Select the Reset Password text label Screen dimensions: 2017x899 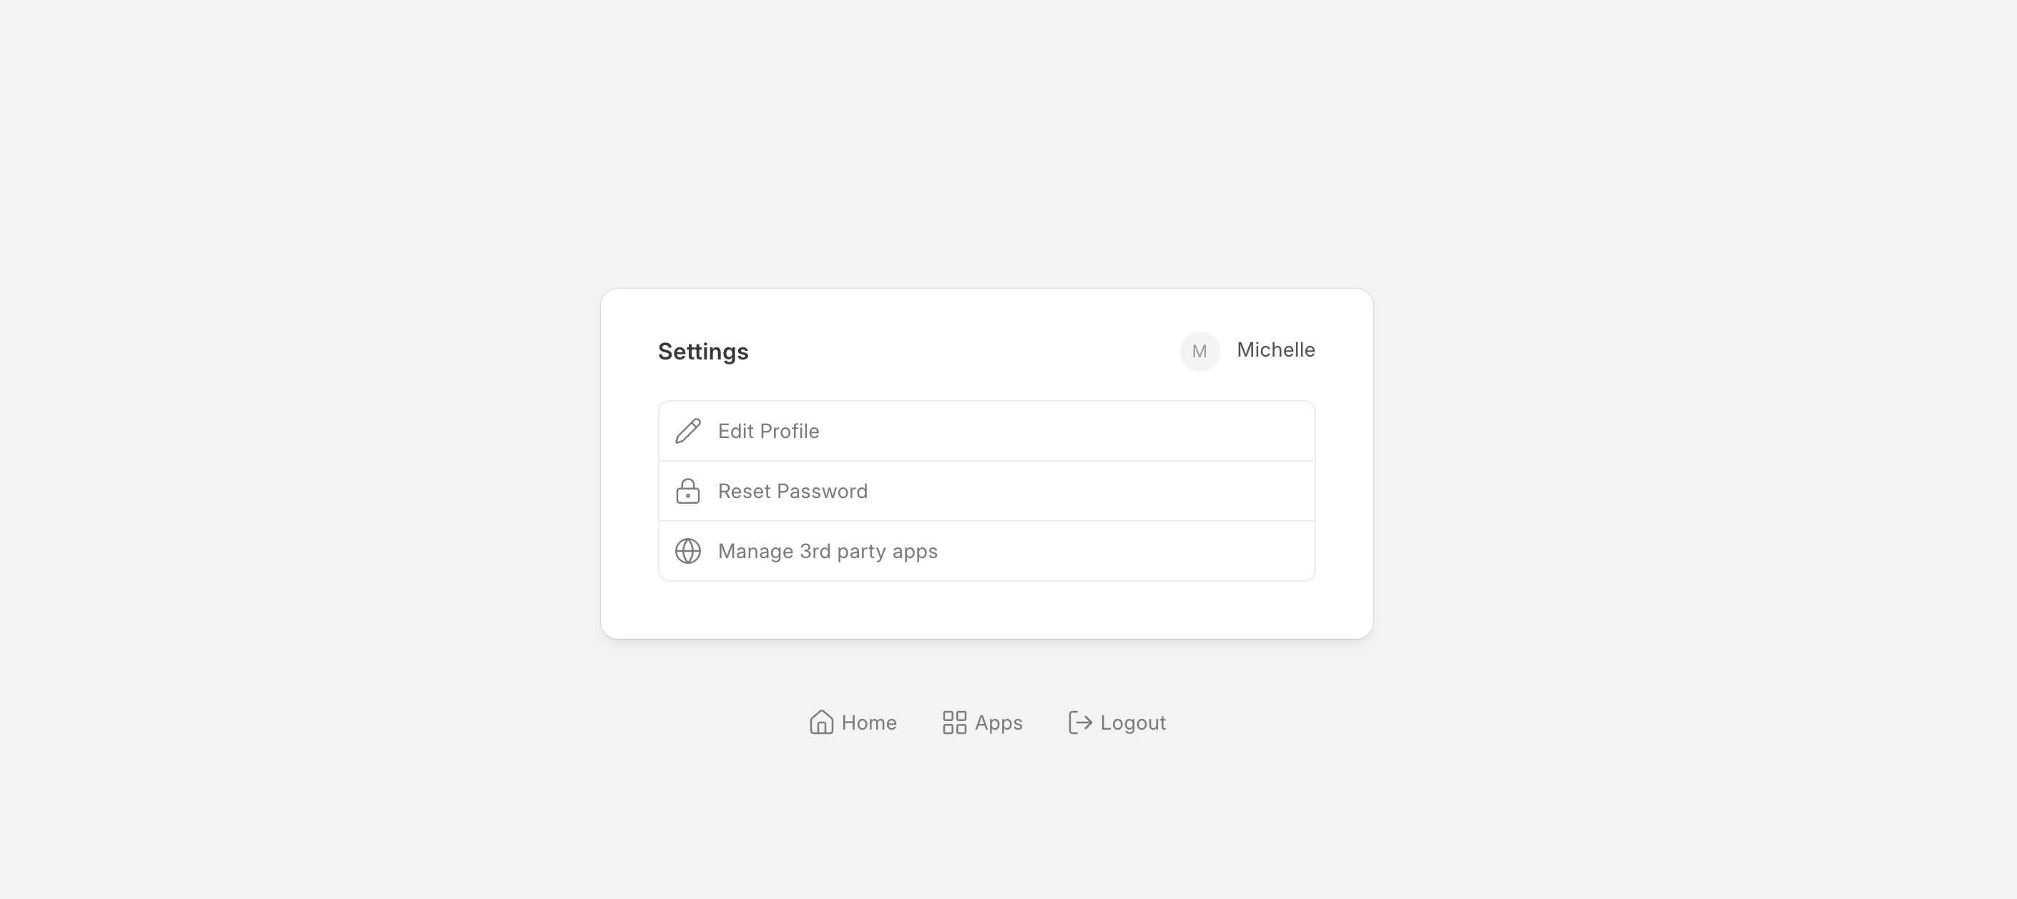pyautogui.click(x=792, y=492)
